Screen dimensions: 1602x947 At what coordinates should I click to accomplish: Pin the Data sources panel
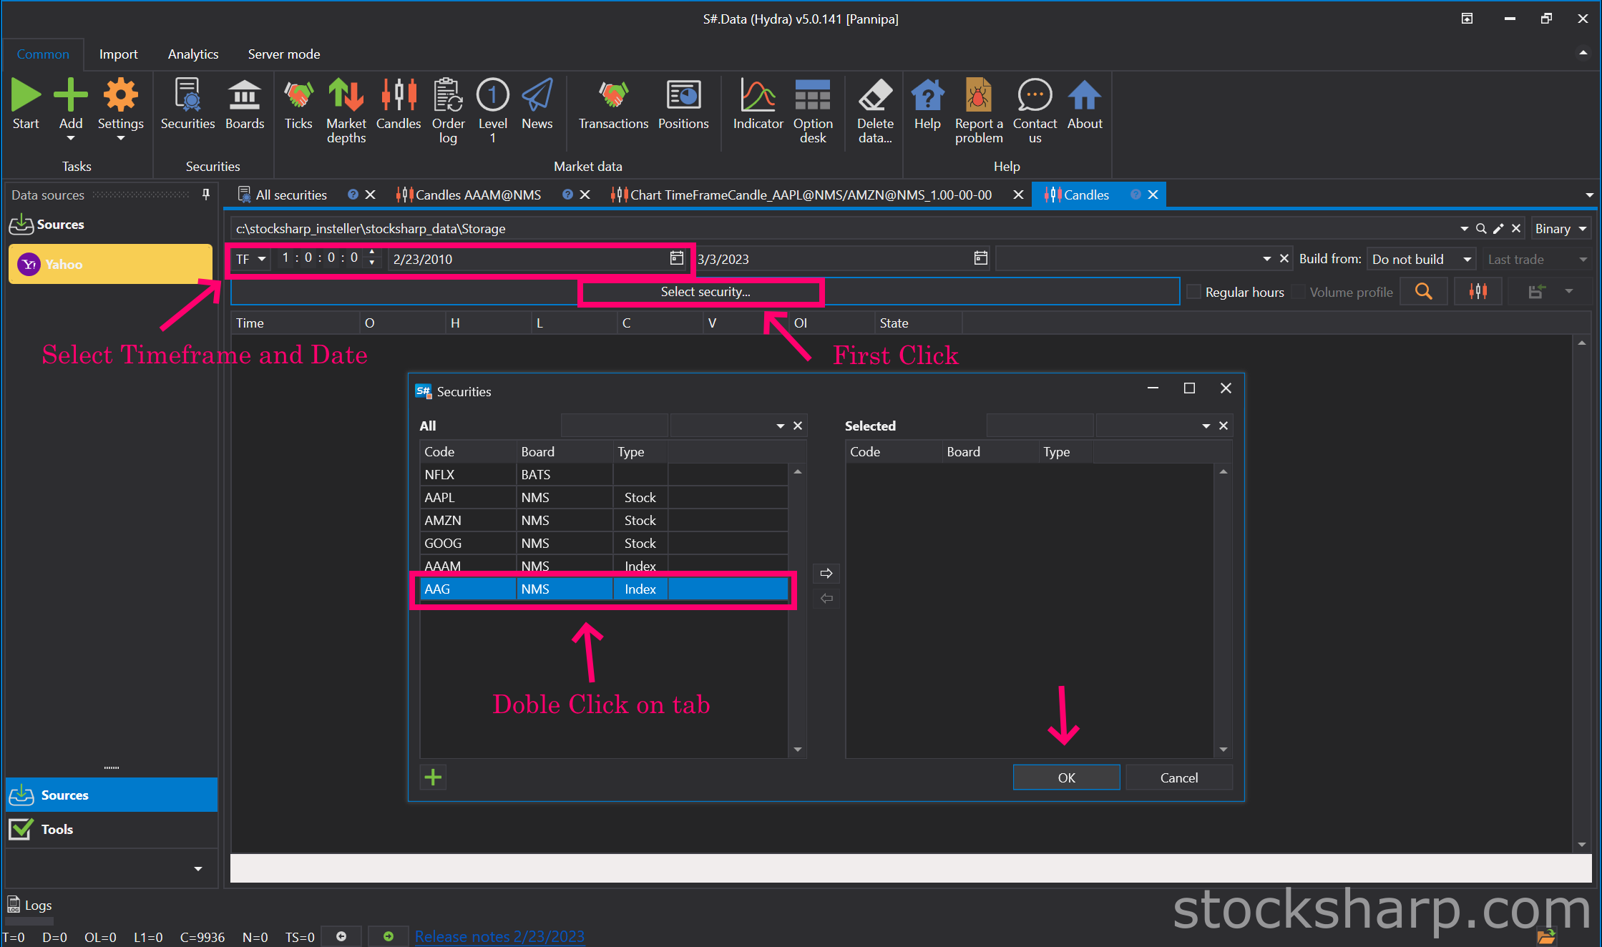[206, 195]
